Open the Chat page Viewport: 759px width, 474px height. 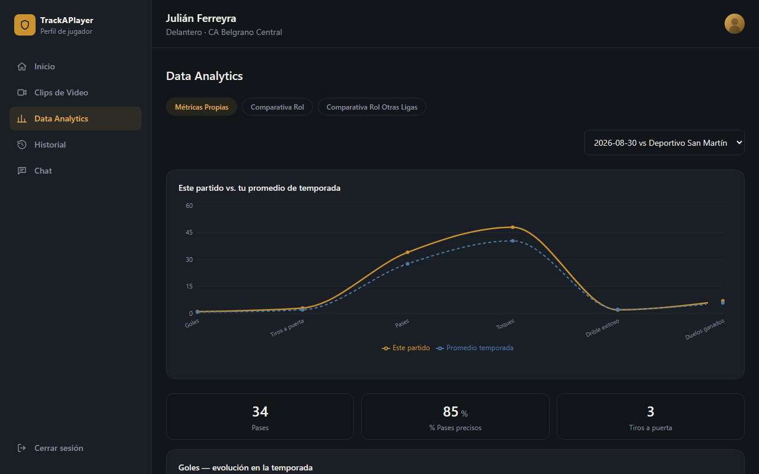tap(75, 171)
